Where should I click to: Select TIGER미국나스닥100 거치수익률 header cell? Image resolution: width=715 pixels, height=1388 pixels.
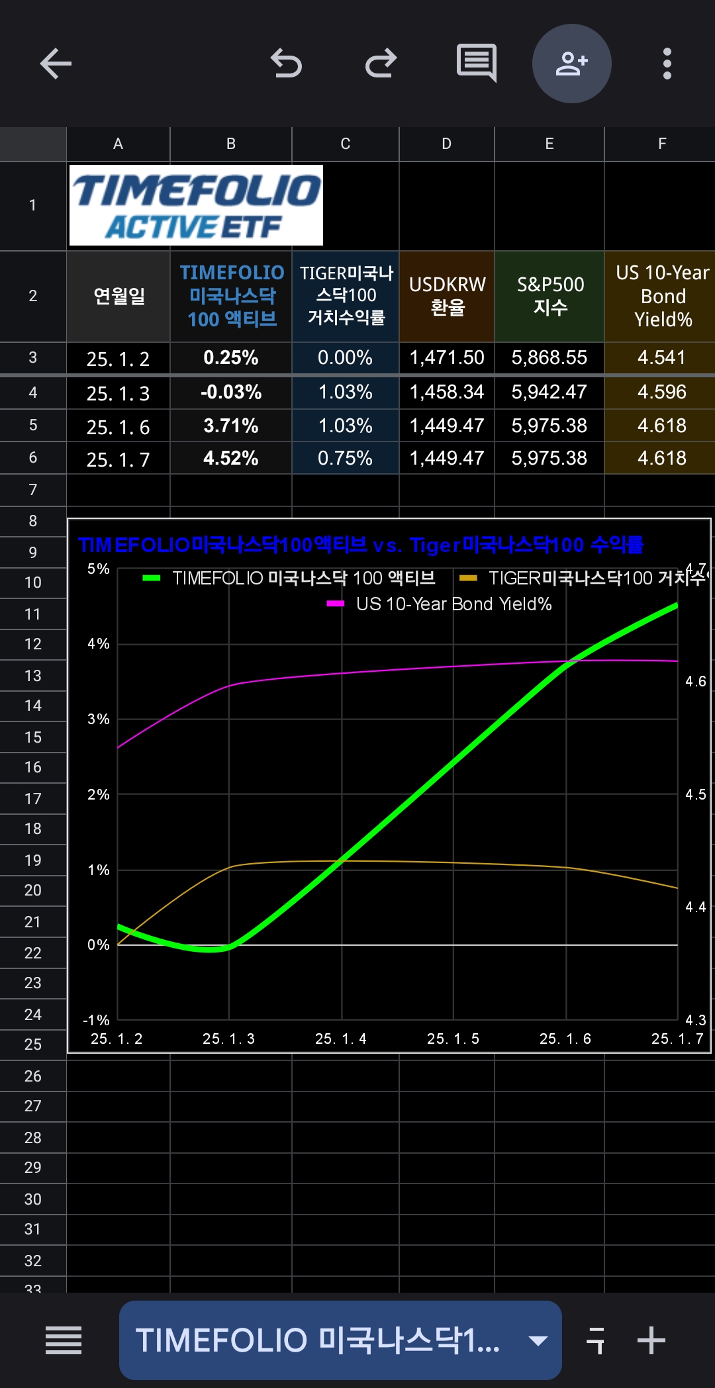(x=346, y=297)
